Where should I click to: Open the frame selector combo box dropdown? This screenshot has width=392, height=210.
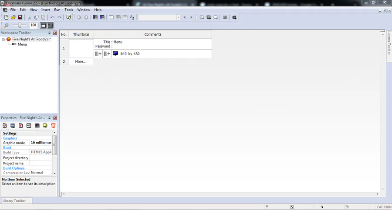178,17
